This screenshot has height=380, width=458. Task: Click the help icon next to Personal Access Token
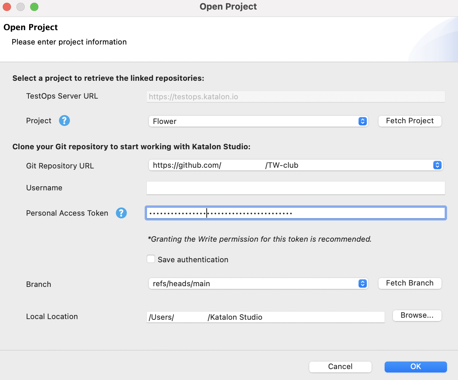121,213
